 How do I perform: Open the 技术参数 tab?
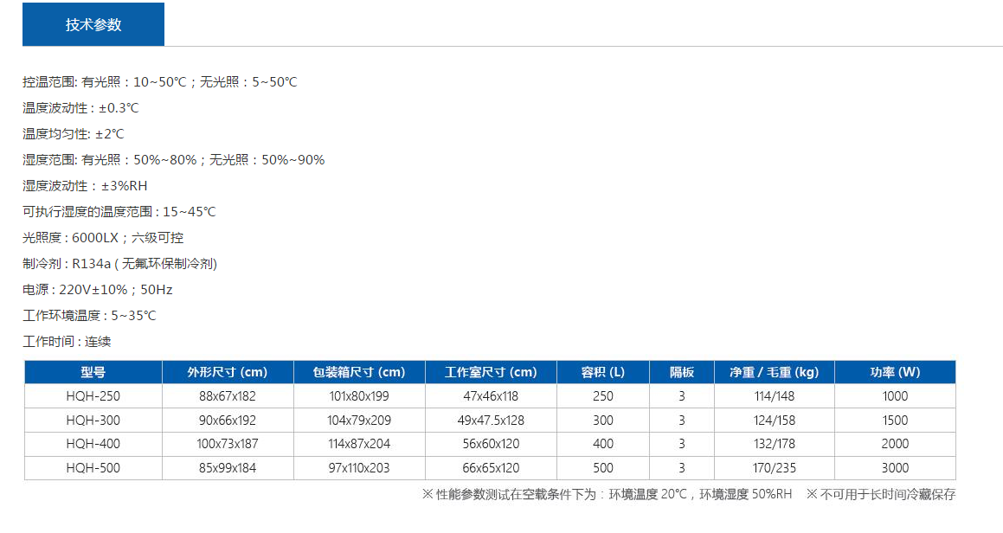[93, 24]
